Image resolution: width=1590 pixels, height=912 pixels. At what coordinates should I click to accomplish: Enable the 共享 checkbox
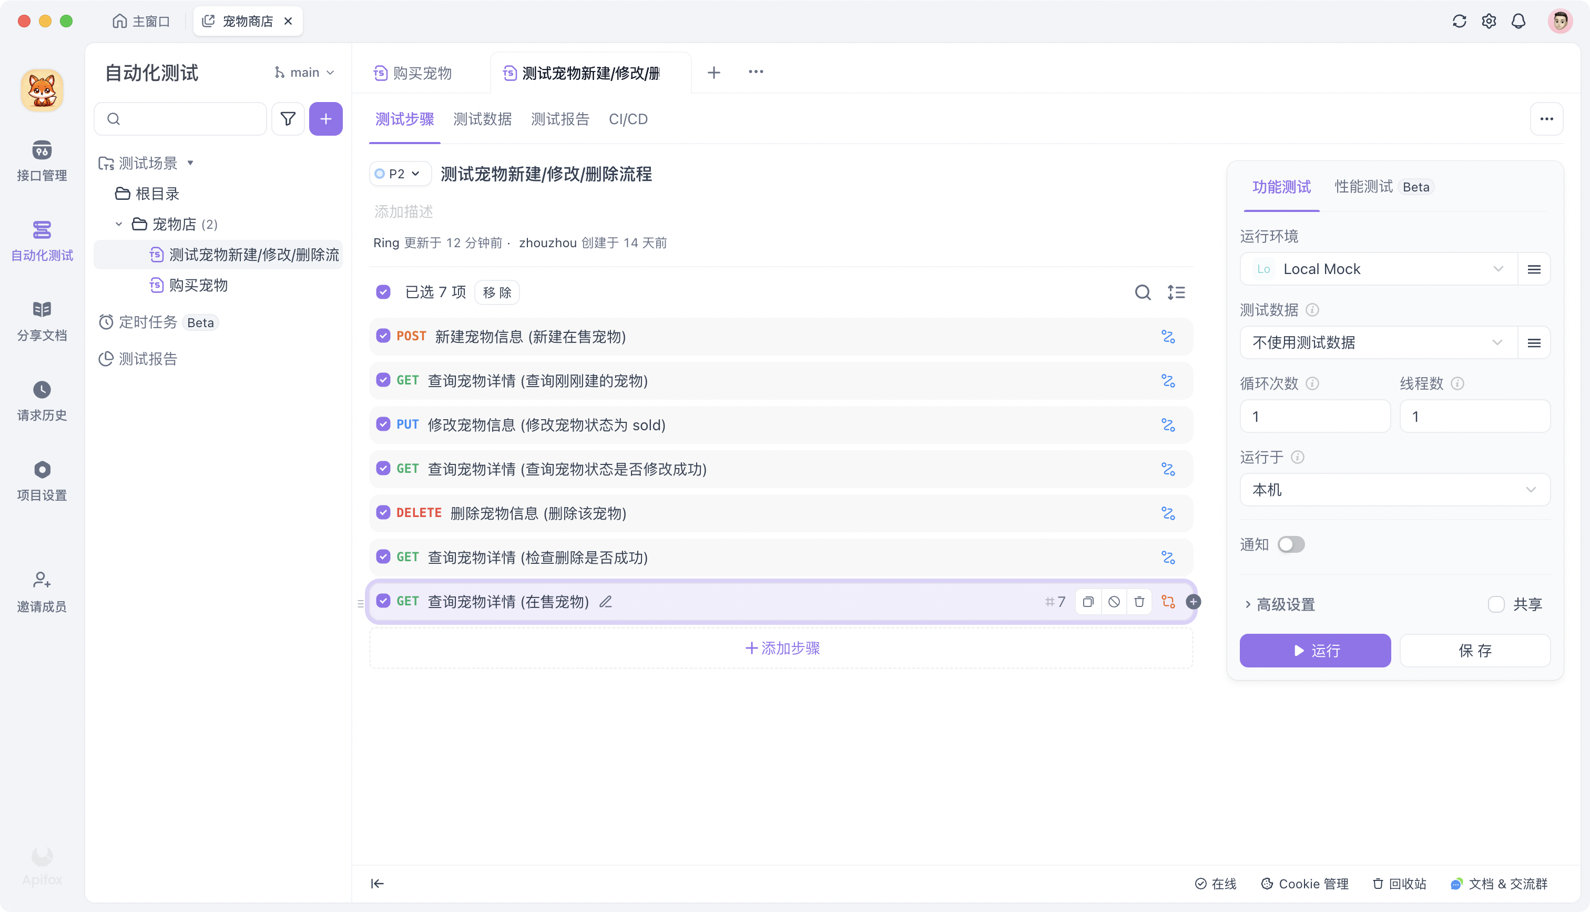(x=1497, y=604)
